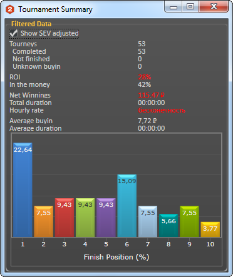The height and width of the screenshot is (277, 233).
Task: Click the red bar for position 3
Action: tap(65, 218)
